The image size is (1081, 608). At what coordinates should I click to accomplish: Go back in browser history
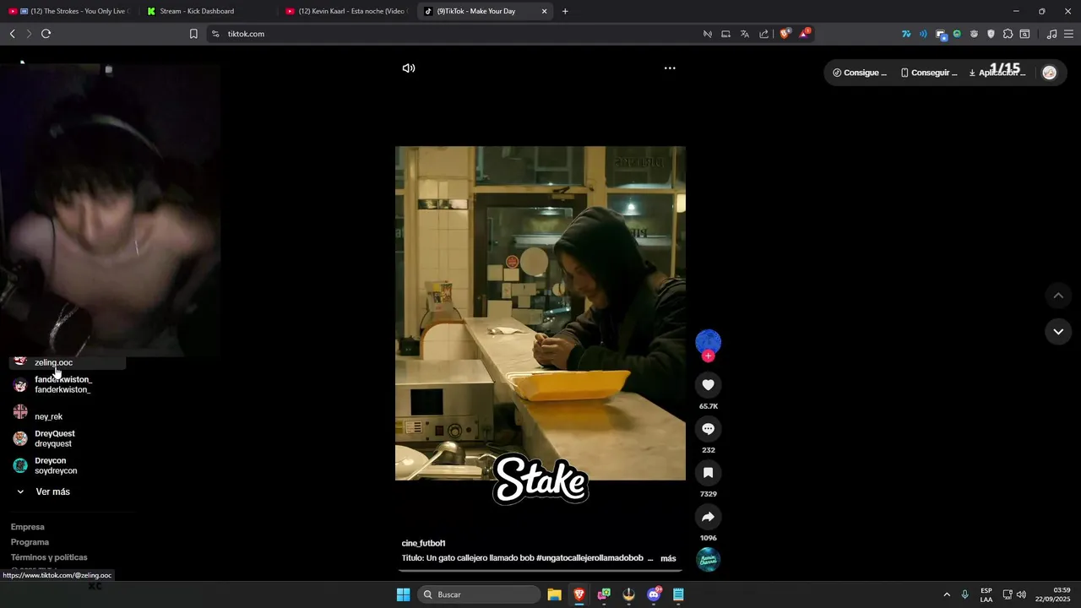coord(12,34)
